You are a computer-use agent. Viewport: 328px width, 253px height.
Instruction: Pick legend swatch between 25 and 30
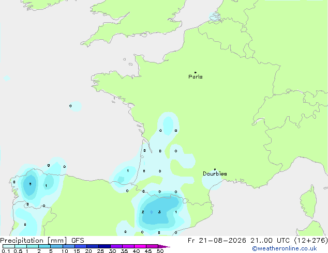105,246
